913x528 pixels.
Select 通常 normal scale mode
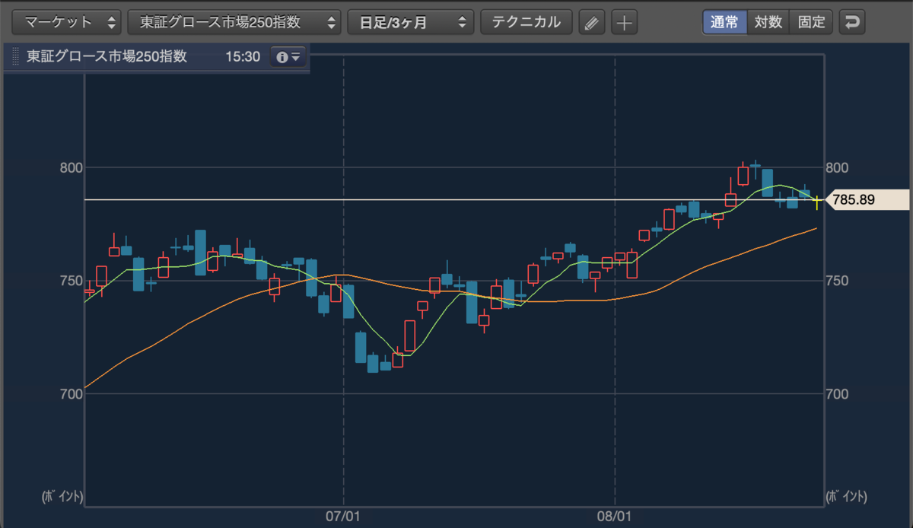tap(724, 22)
